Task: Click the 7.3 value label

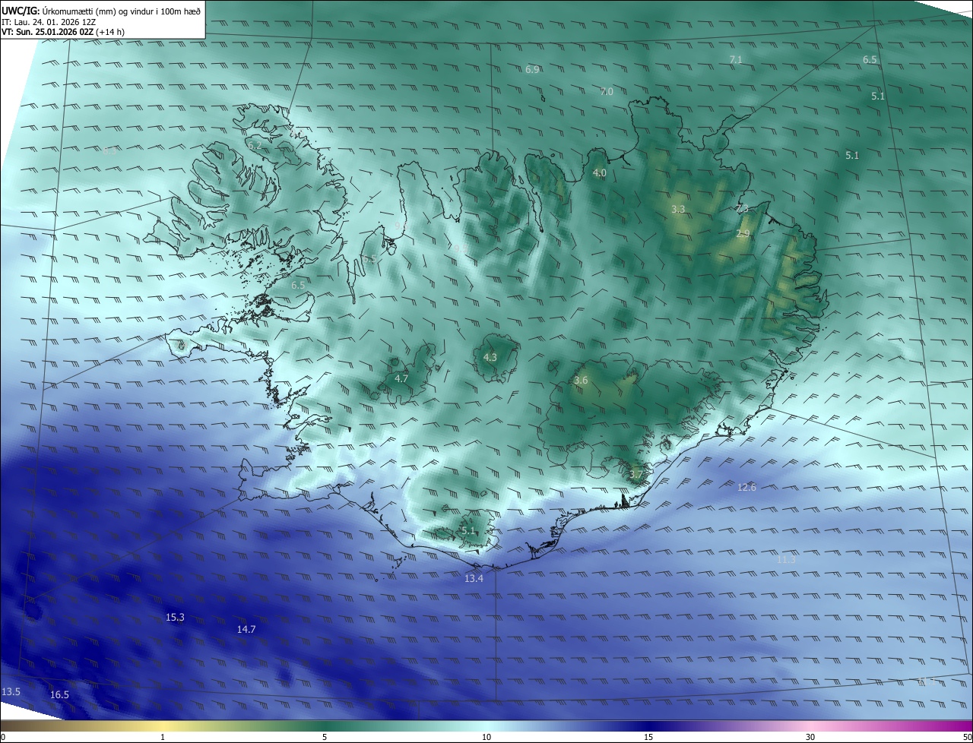Action: pyautogui.click(x=742, y=208)
